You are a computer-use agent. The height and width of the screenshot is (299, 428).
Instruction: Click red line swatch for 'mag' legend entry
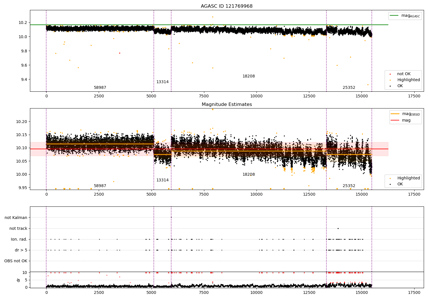(x=395, y=120)
